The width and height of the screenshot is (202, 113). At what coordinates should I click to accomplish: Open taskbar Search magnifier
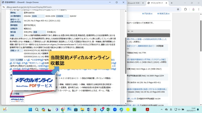37,110
